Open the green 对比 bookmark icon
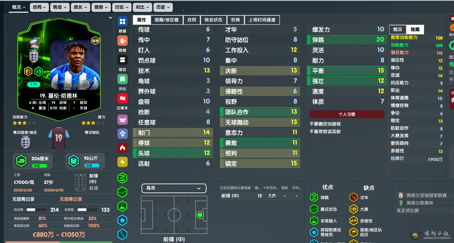454x243 pixels. pyautogui.click(x=123, y=79)
